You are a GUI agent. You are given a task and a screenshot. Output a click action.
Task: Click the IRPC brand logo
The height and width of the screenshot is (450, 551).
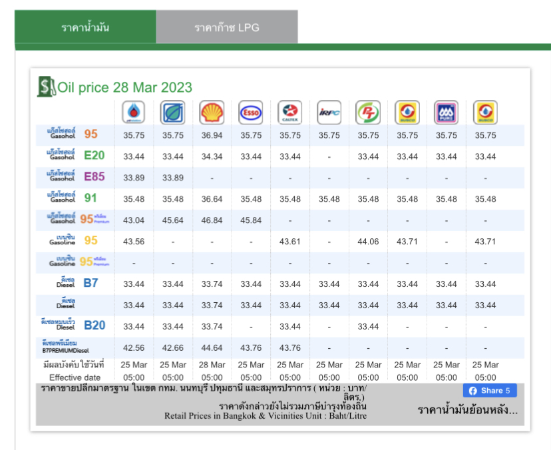[x=329, y=112]
